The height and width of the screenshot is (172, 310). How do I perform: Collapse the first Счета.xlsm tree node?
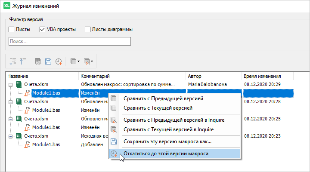point(10,84)
